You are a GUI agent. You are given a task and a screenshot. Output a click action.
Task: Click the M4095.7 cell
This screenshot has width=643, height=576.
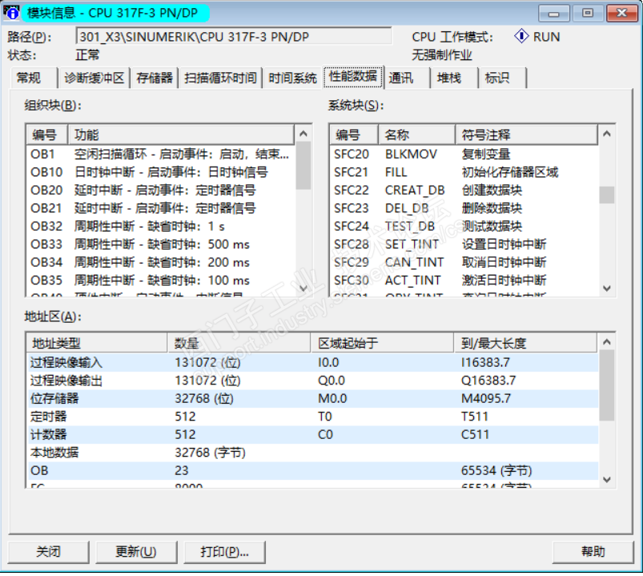486,399
